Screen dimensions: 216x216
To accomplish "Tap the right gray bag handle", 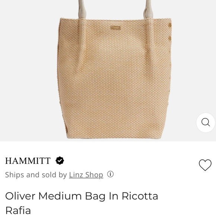I will [x=148, y=9].
